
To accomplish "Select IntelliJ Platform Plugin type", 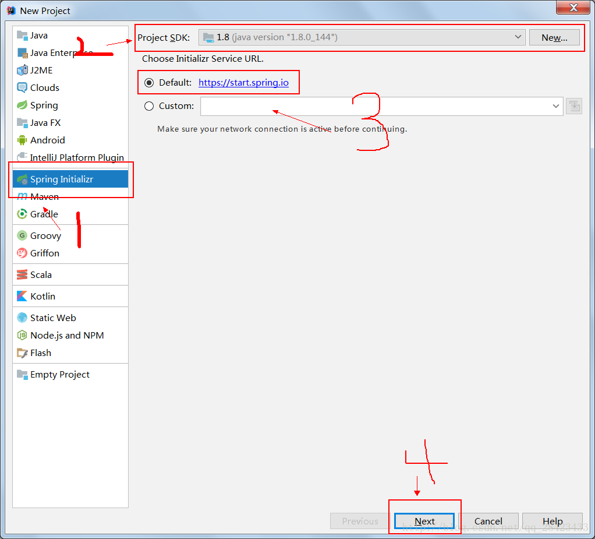I will pos(70,157).
